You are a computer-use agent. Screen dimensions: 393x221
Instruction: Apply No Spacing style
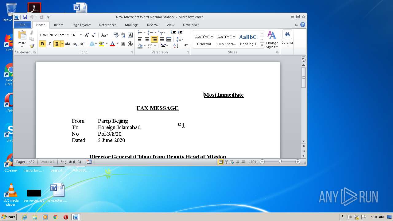point(226,40)
